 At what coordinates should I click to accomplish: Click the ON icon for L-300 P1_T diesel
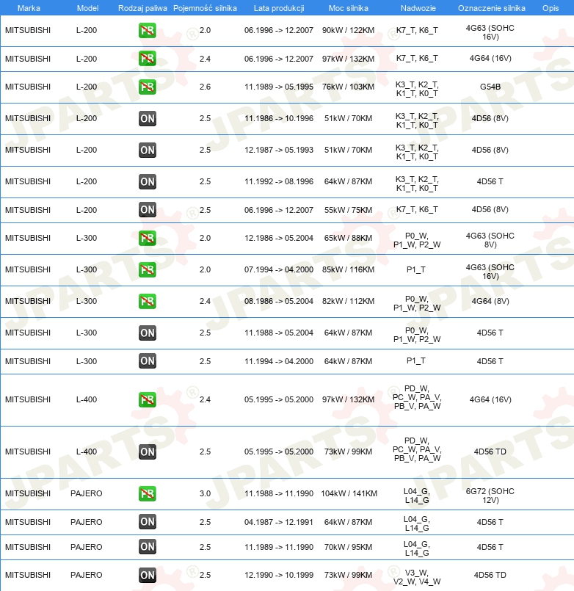[148, 361]
